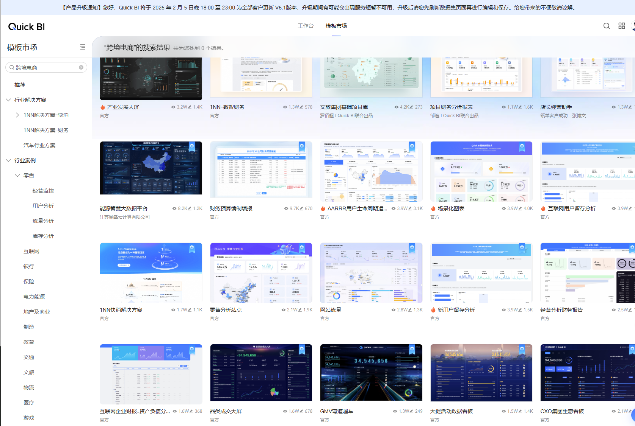Select 制造 industry category
Image resolution: width=635 pixels, height=426 pixels.
pyautogui.click(x=29, y=327)
